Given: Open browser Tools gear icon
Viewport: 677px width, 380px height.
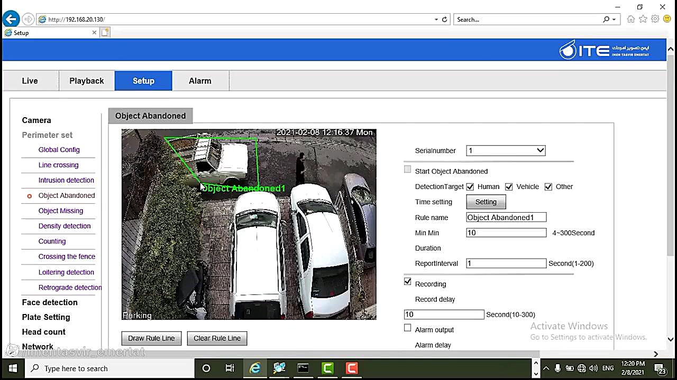Looking at the screenshot, I should tap(655, 20).
